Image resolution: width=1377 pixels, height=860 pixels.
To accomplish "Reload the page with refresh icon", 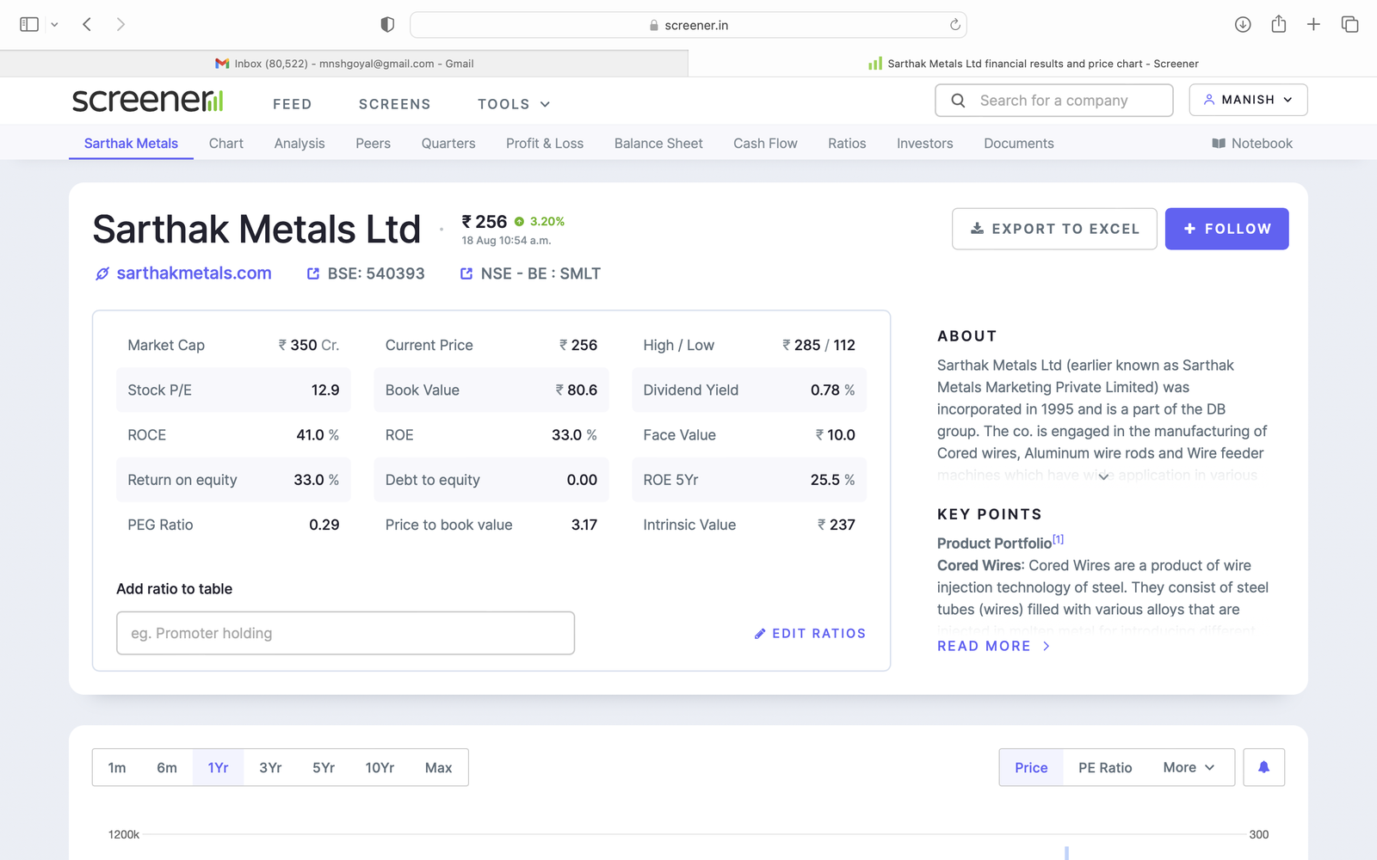I will (954, 25).
